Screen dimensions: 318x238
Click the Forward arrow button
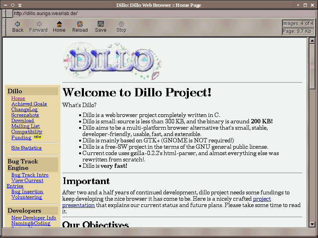click(x=39, y=27)
